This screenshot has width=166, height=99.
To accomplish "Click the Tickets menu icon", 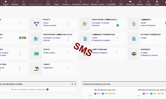I will point(148,2).
